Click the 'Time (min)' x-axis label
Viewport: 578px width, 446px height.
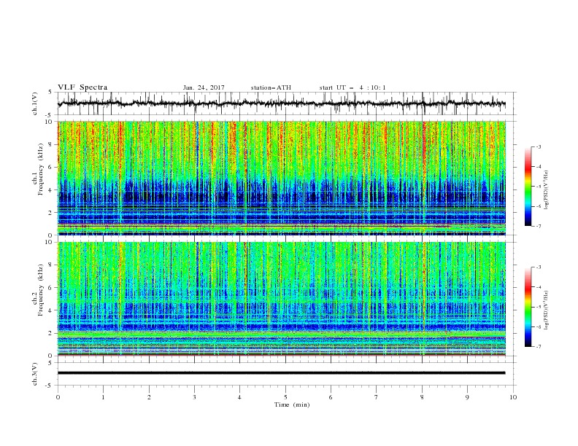(x=292, y=404)
